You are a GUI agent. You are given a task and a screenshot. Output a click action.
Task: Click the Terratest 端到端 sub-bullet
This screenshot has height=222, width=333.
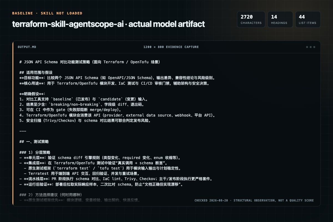tap(82, 174)
